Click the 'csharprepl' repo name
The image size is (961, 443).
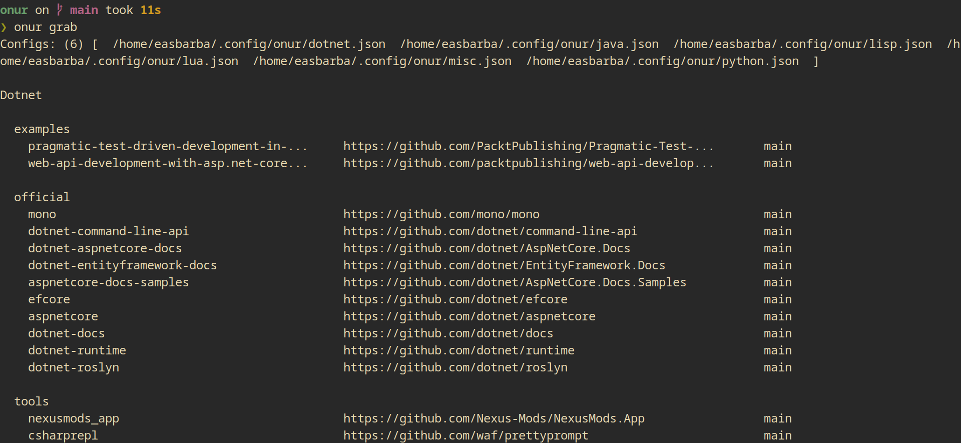coord(63,435)
